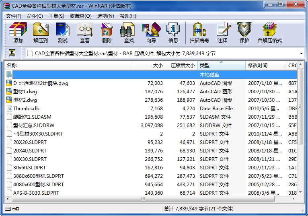Click the vertical scrollbar up arrow
This screenshot has height=216, width=308.
[x=300, y=64]
